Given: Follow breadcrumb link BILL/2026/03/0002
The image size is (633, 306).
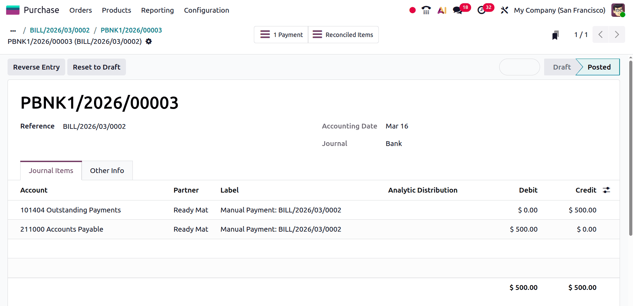Looking at the screenshot, I should click(60, 30).
